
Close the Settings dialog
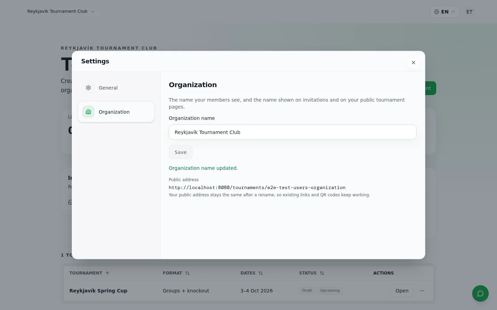[x=413, y=63]
